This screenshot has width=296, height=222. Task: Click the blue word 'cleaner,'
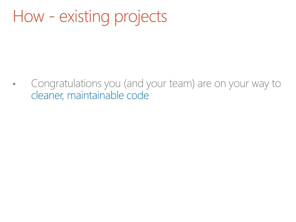[x=48, y=95]
